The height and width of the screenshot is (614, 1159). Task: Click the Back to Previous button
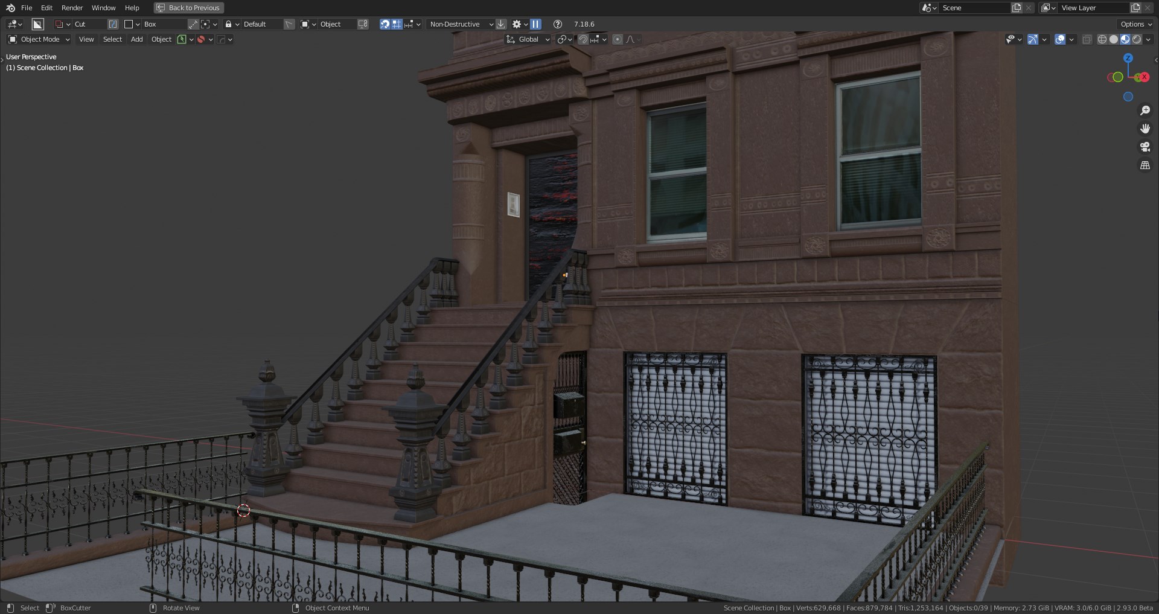point(188,8)
